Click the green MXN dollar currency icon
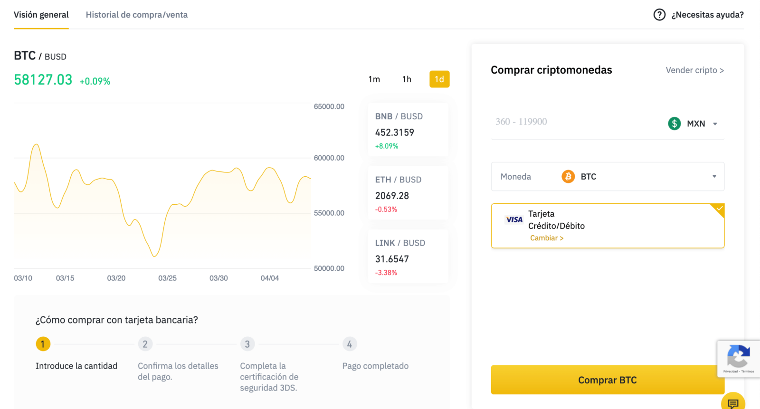The width and height of the screenshot is (760, 409). (674, 124)
